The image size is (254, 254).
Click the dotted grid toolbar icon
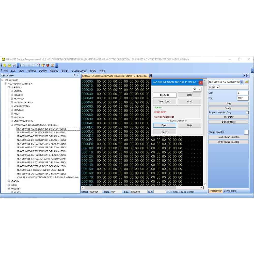(33, 65)
